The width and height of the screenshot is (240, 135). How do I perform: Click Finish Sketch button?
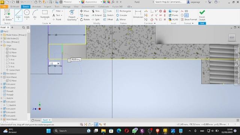point(202,15)
